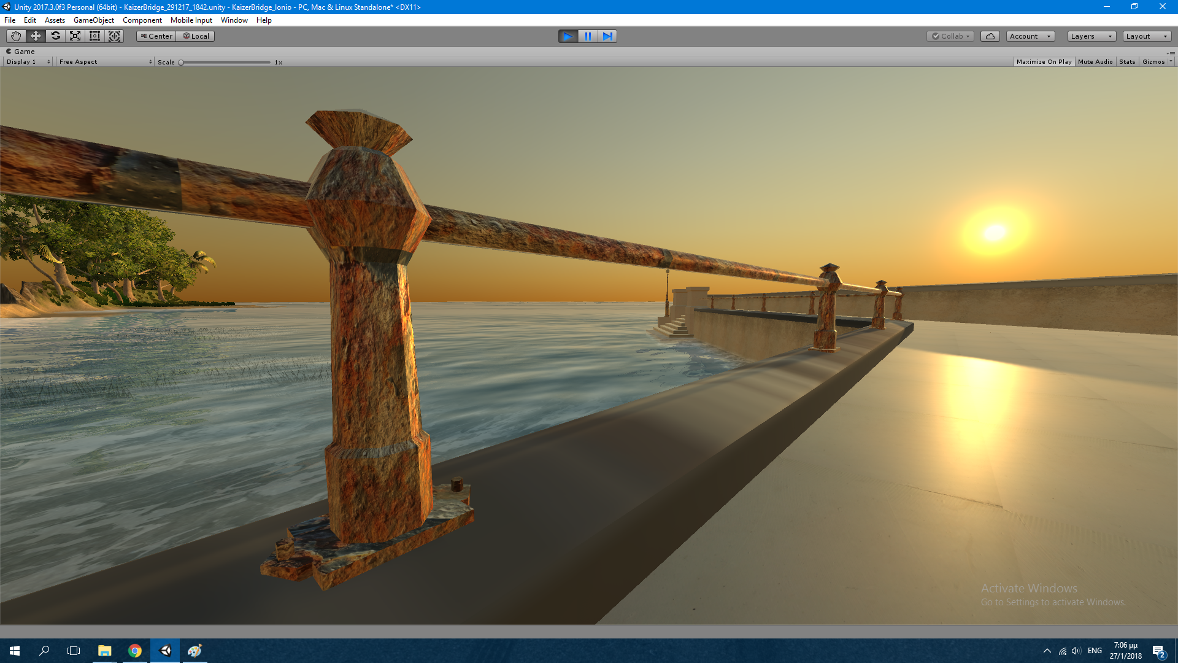Image resolution: width=1178 pixels, height=663 pixels.
Task: Open the Layers dropdown
Action: point(1091,36)
